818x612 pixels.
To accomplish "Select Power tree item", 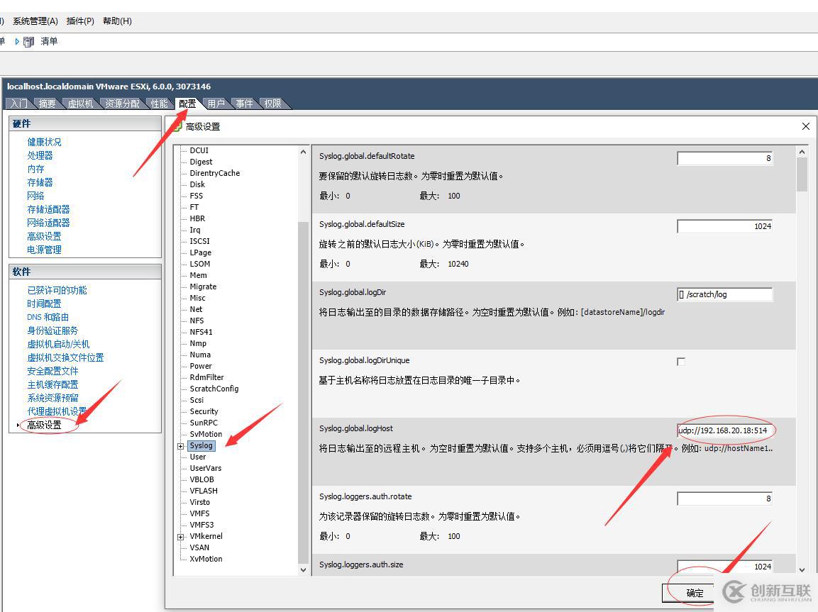I will click(201, 366).
